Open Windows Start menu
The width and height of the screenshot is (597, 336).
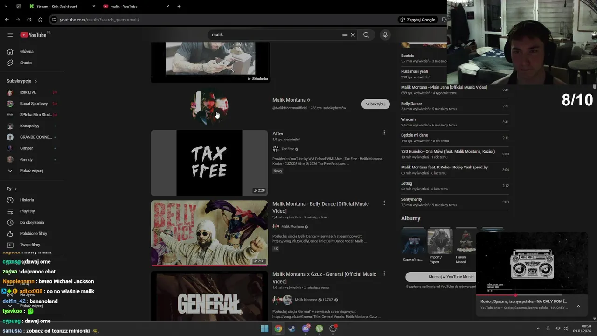coord(264,329)
